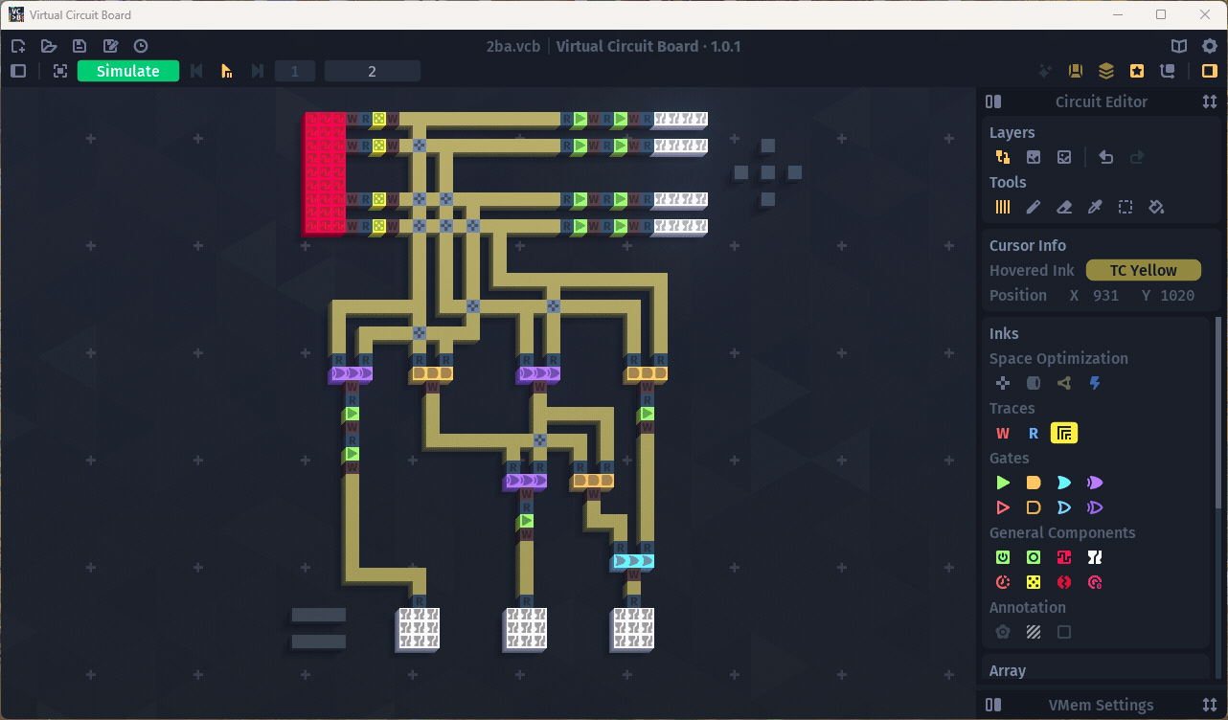Viewport: 1228px width, 720px height.
Task: Toggle the right sidebar panel icon
Action: click(1209, 71)
